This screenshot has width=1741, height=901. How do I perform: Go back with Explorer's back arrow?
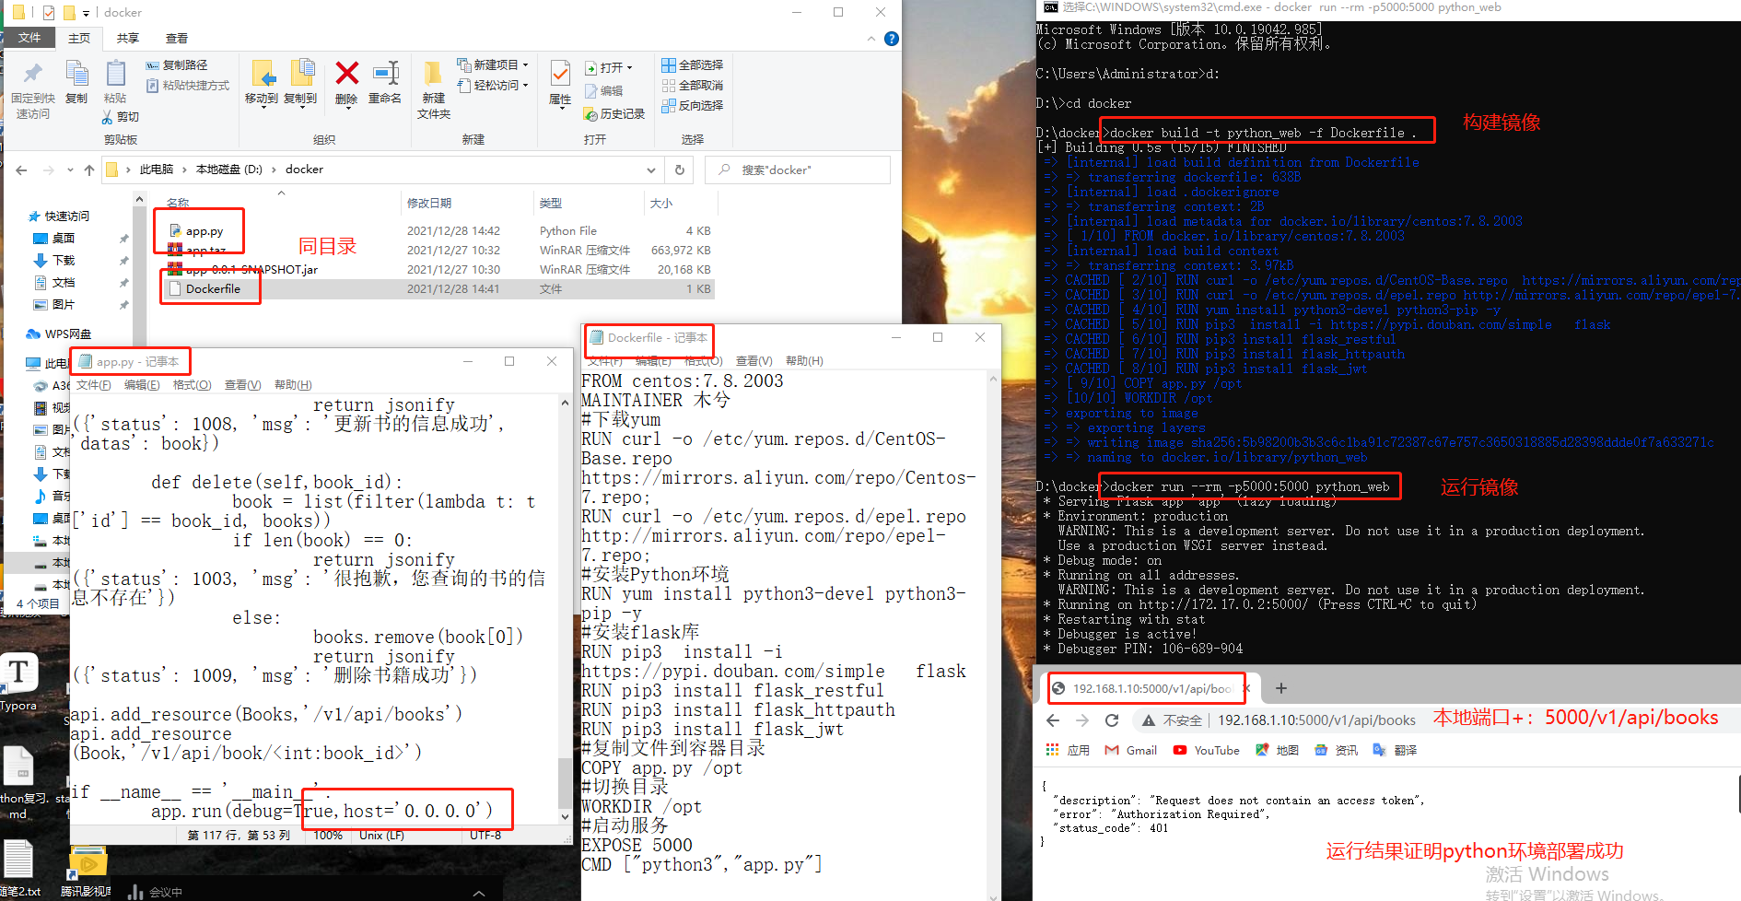point(21,170)
